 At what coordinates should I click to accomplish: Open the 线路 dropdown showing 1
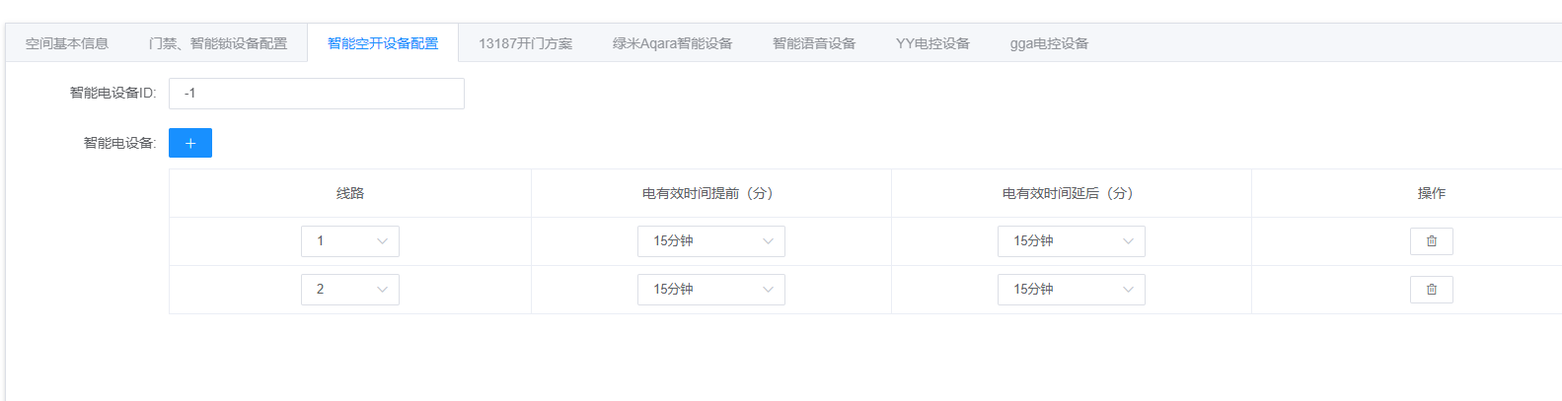pyautogui.click(x=350, y=241)
